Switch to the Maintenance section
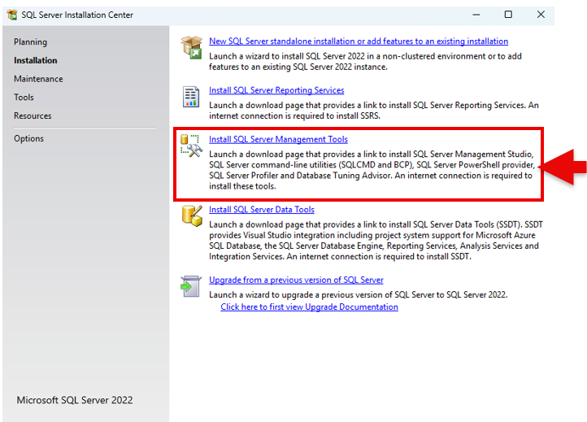This screenshot has width=587, height=422. pos(38,79)
